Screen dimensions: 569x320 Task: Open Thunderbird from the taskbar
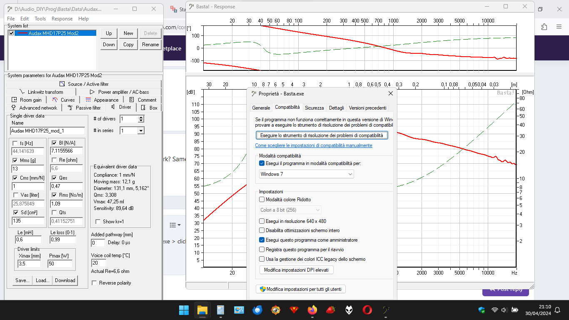pos(257,310)
